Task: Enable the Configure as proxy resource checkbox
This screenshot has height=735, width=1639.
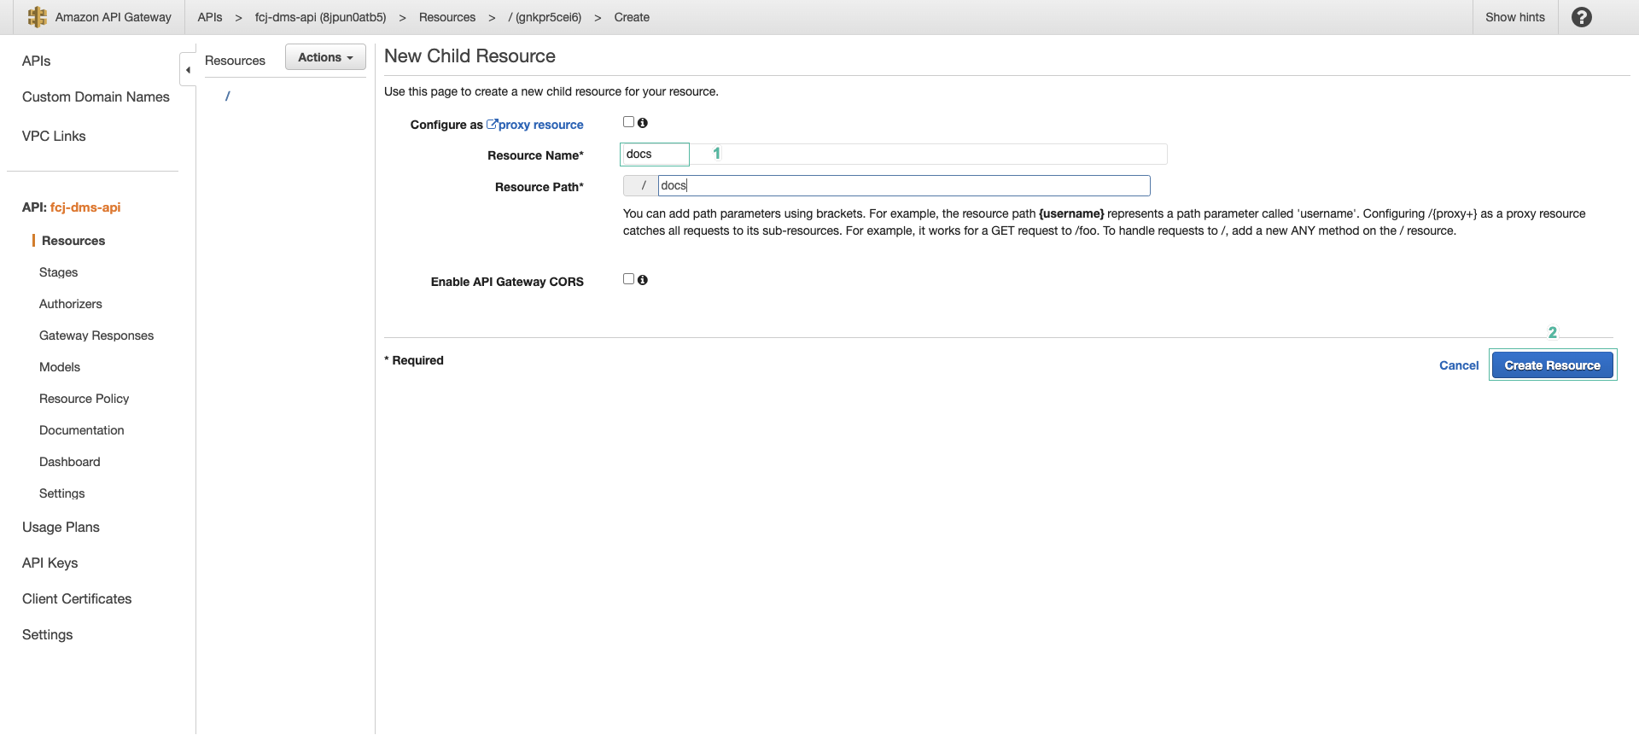Action: coord(628,122)
